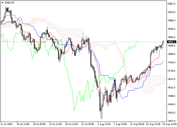Click the 4501.0 price axis label
This screenshot has height=127, width=177.
click(x=172, y=113)
